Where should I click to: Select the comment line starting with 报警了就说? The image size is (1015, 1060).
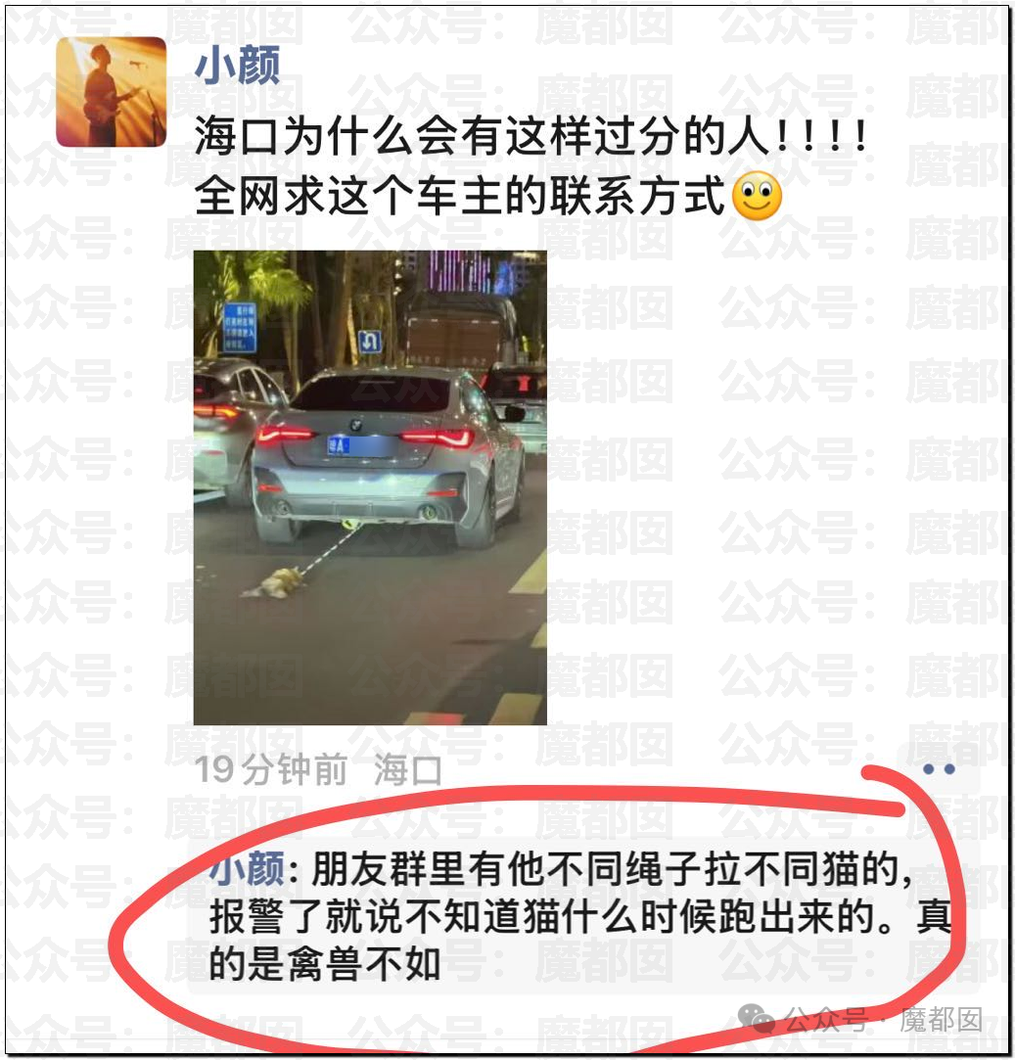point(580,917)
